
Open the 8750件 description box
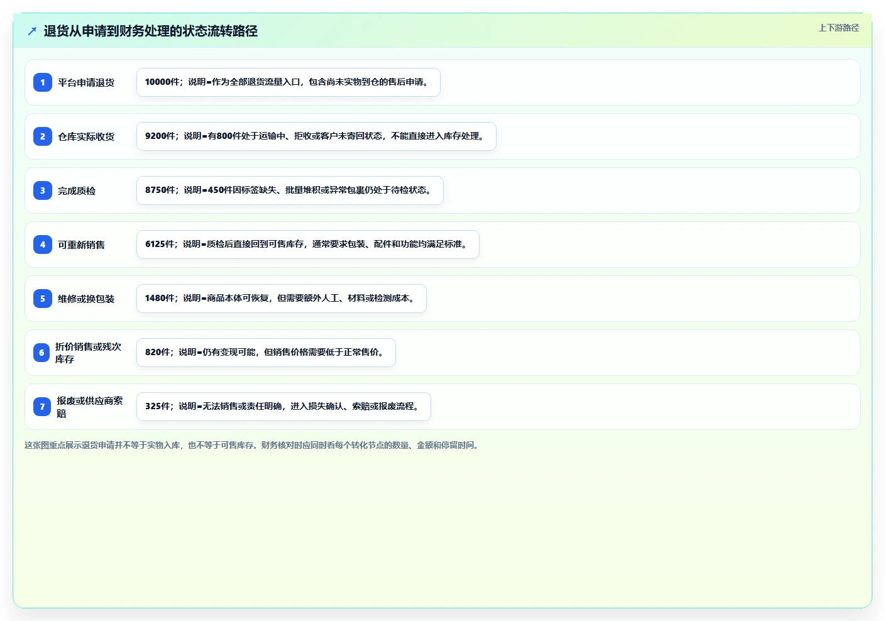pos(290,190)
